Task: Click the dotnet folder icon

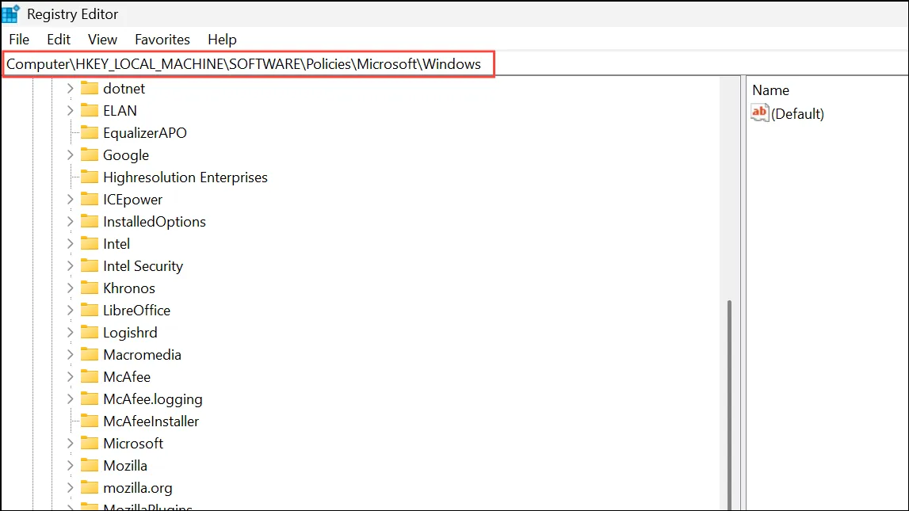Action: [90, 88]
